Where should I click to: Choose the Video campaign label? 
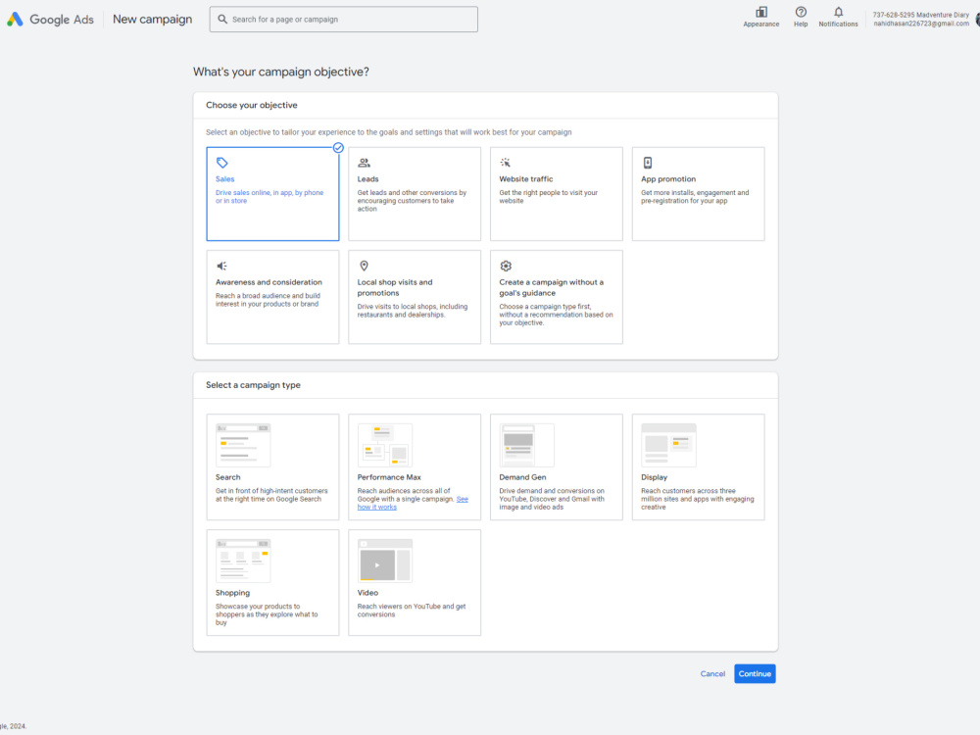pos(367,593)
